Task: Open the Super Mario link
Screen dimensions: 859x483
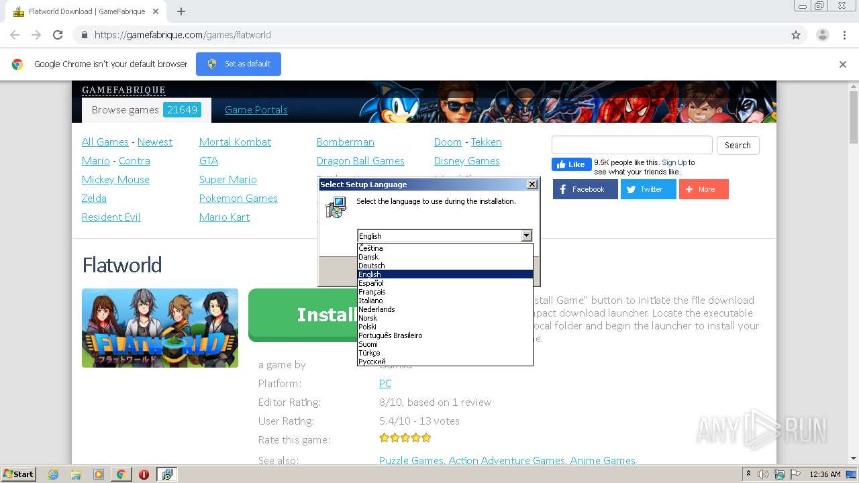Action: [x=228, y=180]
